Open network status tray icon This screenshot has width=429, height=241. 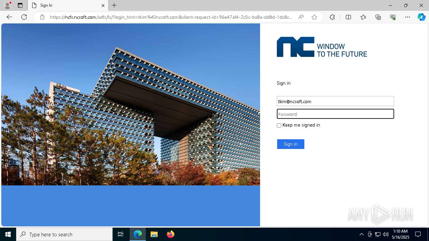coord(378,234)
